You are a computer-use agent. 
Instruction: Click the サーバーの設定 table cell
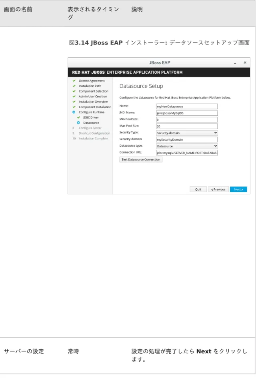click(24, 351)
